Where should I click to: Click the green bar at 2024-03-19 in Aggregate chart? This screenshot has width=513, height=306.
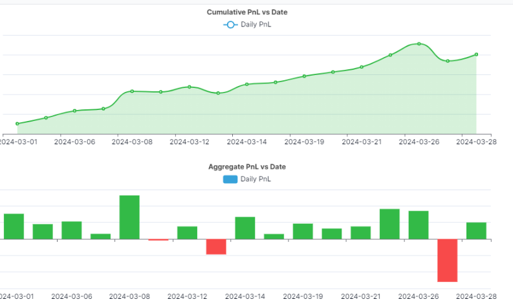(x=303, y=232)
